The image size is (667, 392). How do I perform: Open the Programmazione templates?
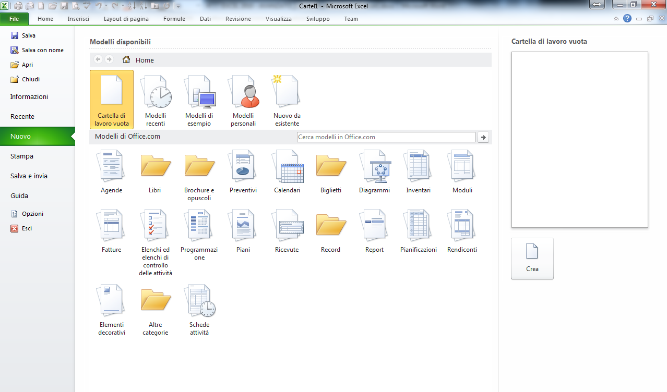199,235
